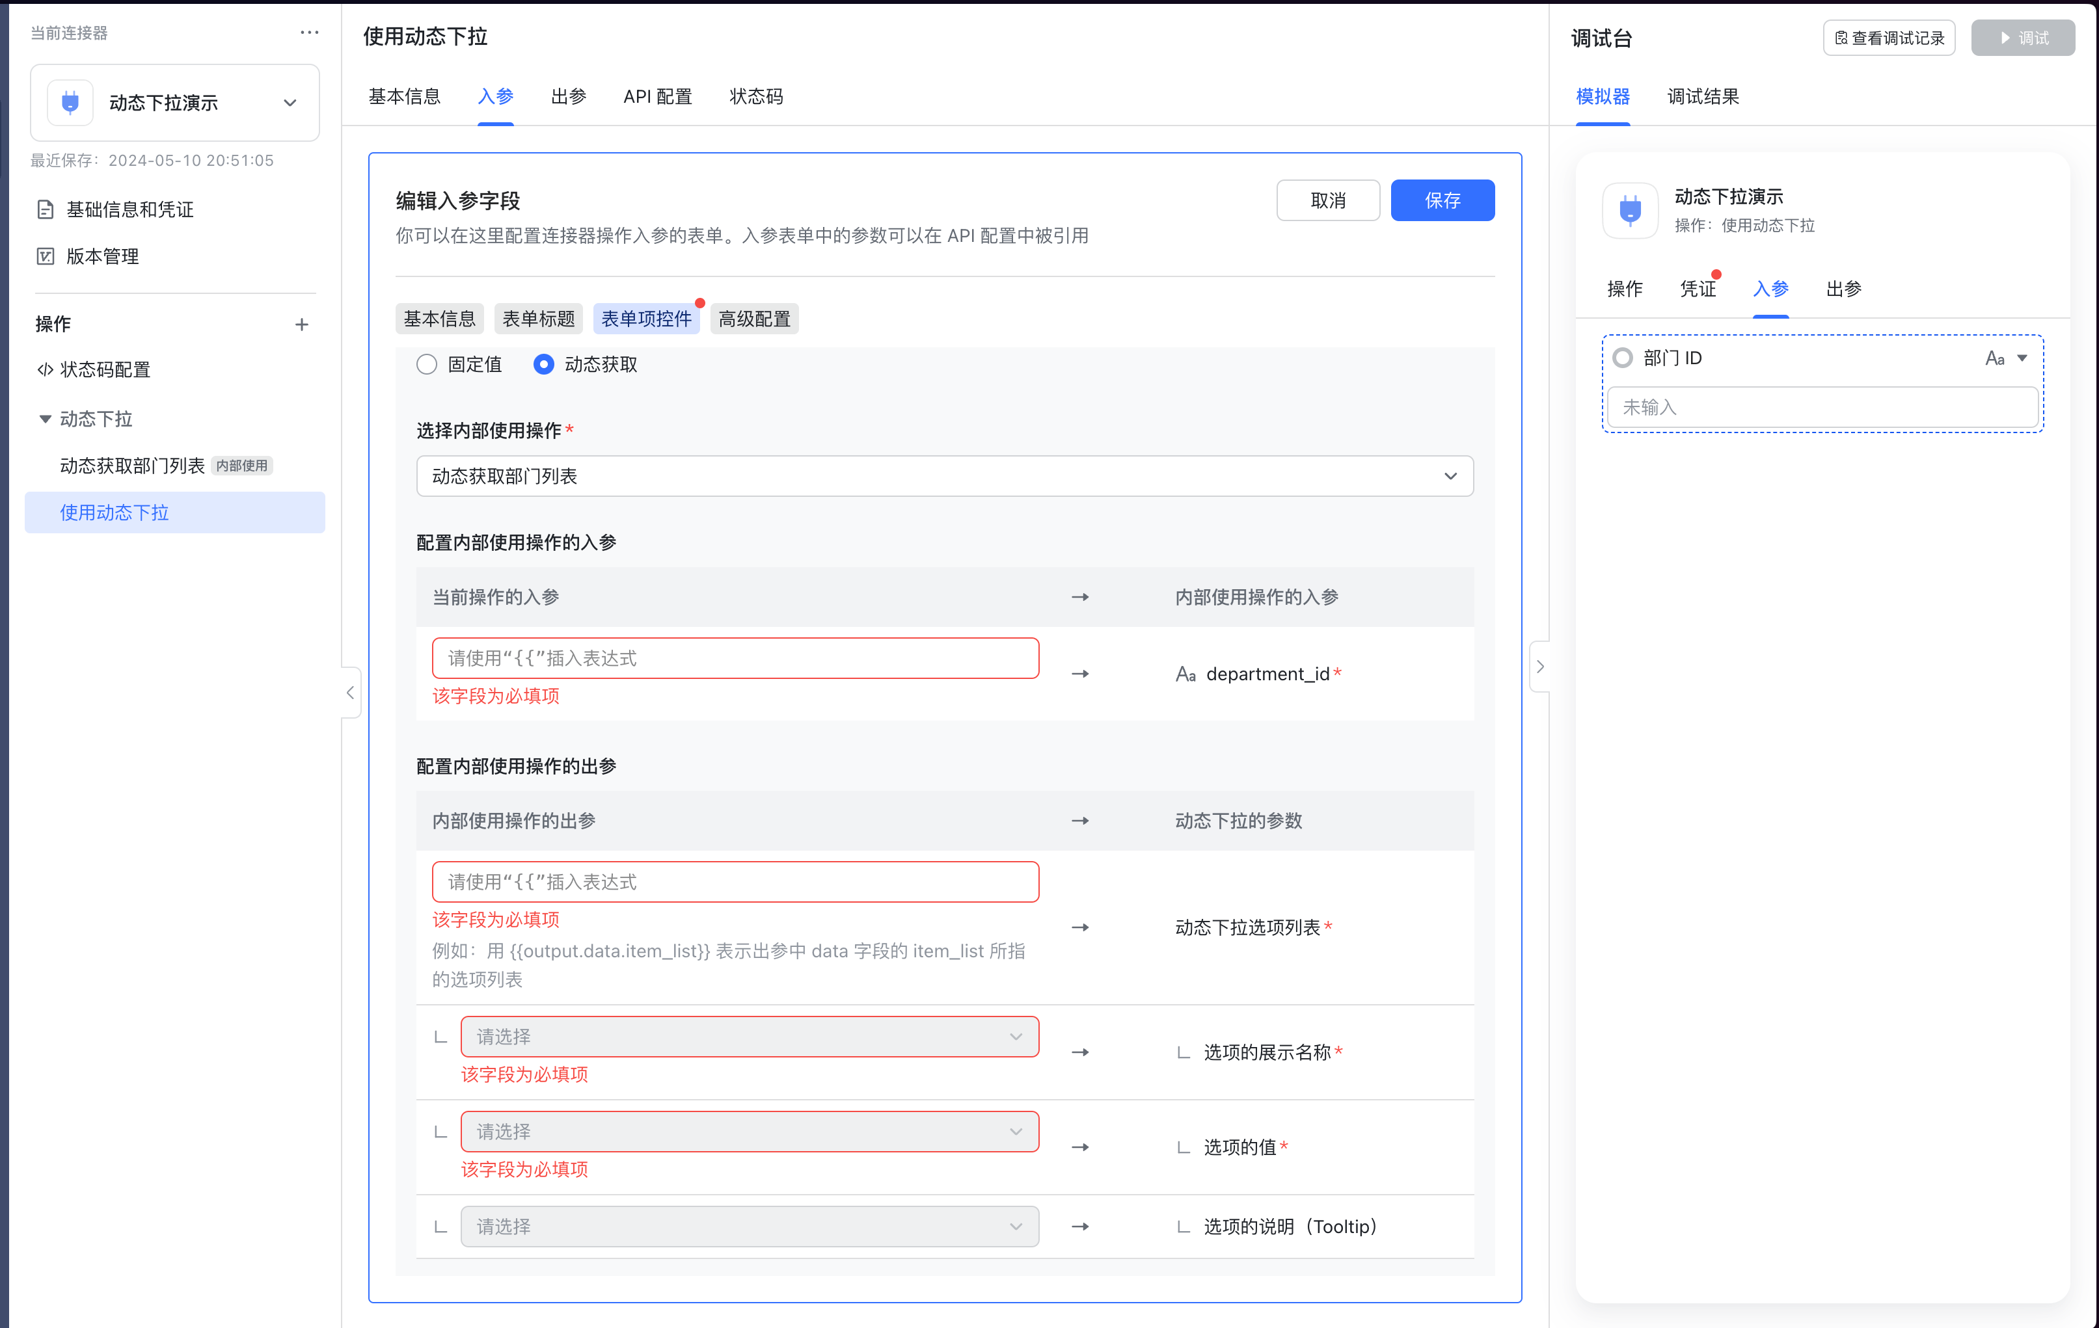The height and width of the screenshot is (1328, 2099).
Task: Open the connector more options ellipsis menu
Action: pyautogui.click(x=310, y=33)
